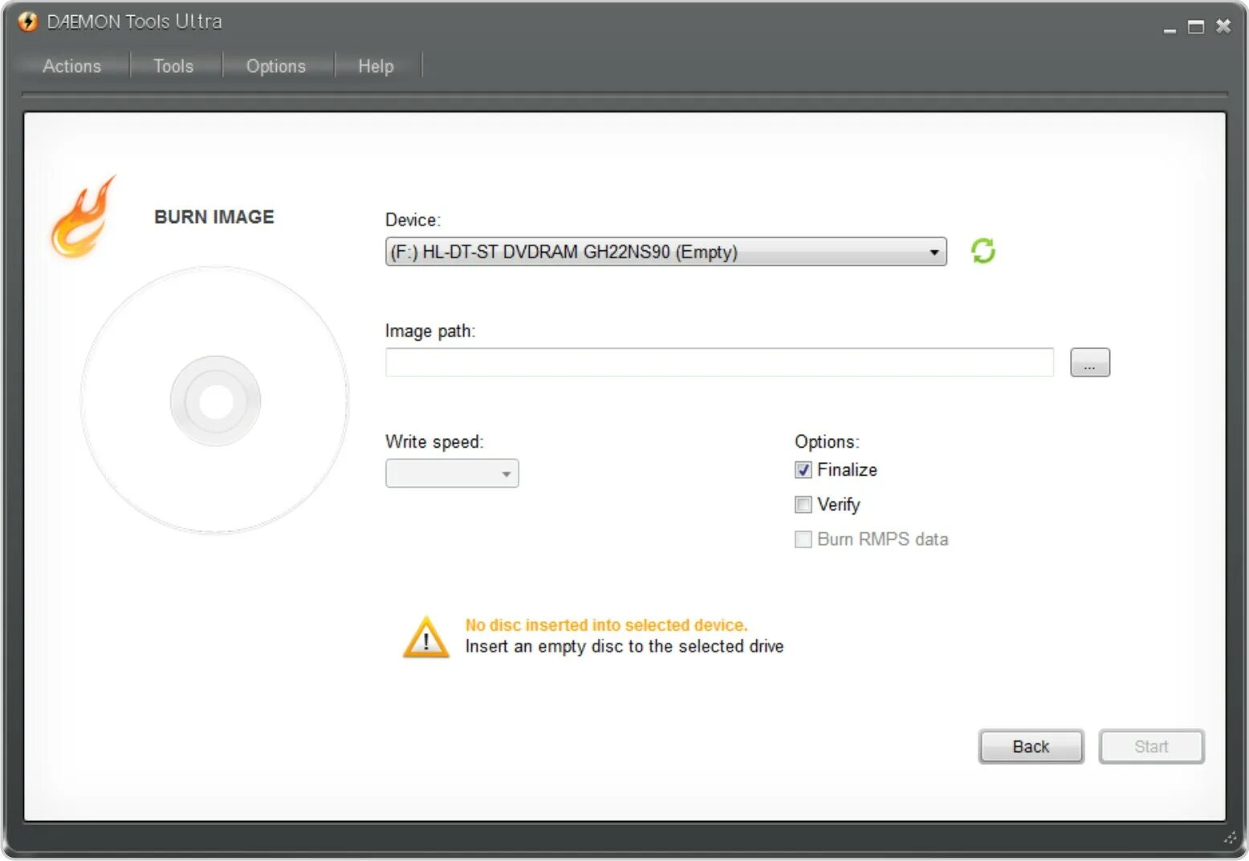Click the flame Burn Image icon
Screen dimensions: 1249x861
click(83, 217)
